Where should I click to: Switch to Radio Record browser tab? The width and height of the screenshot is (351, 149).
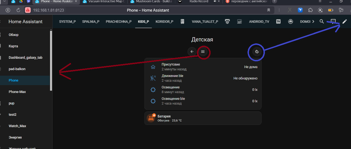199,1
